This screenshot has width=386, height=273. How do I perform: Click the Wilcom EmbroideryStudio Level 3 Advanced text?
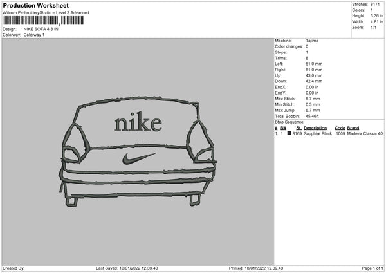coord(46,13)
